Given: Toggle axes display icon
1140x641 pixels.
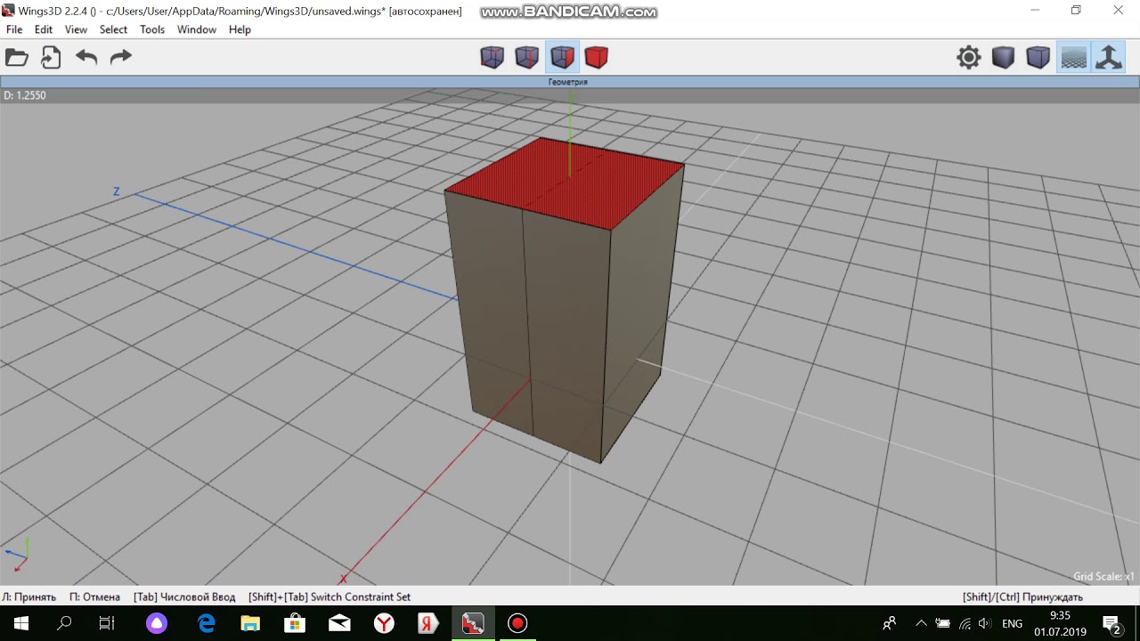Looking at the screenshot, I should click(1109, 58).
